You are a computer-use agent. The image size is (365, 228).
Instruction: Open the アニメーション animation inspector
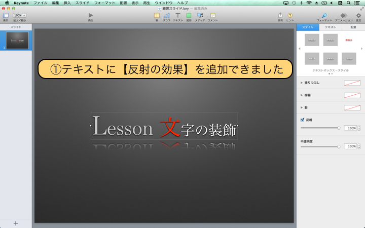click(x=344, y=15)
